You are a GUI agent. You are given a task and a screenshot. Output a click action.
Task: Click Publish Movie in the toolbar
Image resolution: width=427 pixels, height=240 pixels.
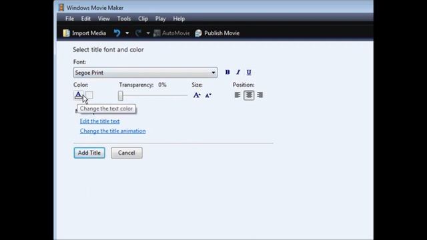218,33
